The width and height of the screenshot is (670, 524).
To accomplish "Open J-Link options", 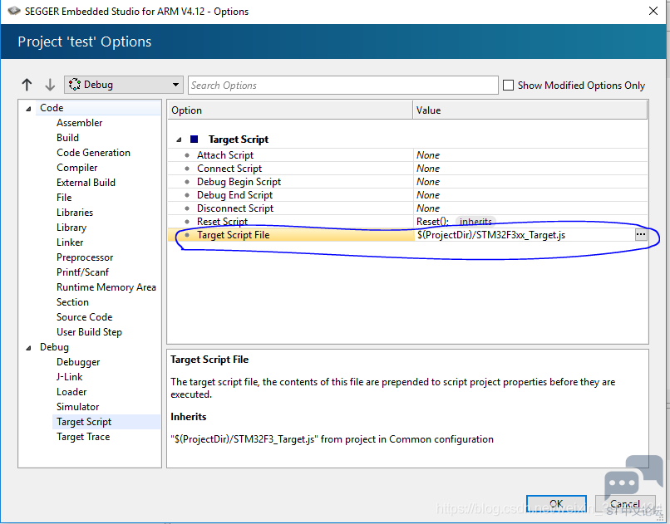I will [x=69, y=377].
